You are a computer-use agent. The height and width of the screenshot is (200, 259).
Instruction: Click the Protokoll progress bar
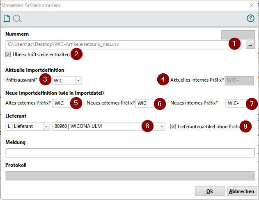tap(130, 176)
